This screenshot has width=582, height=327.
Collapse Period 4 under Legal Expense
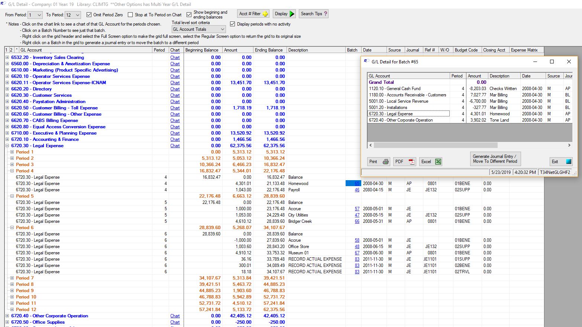(x=12, y=171)
